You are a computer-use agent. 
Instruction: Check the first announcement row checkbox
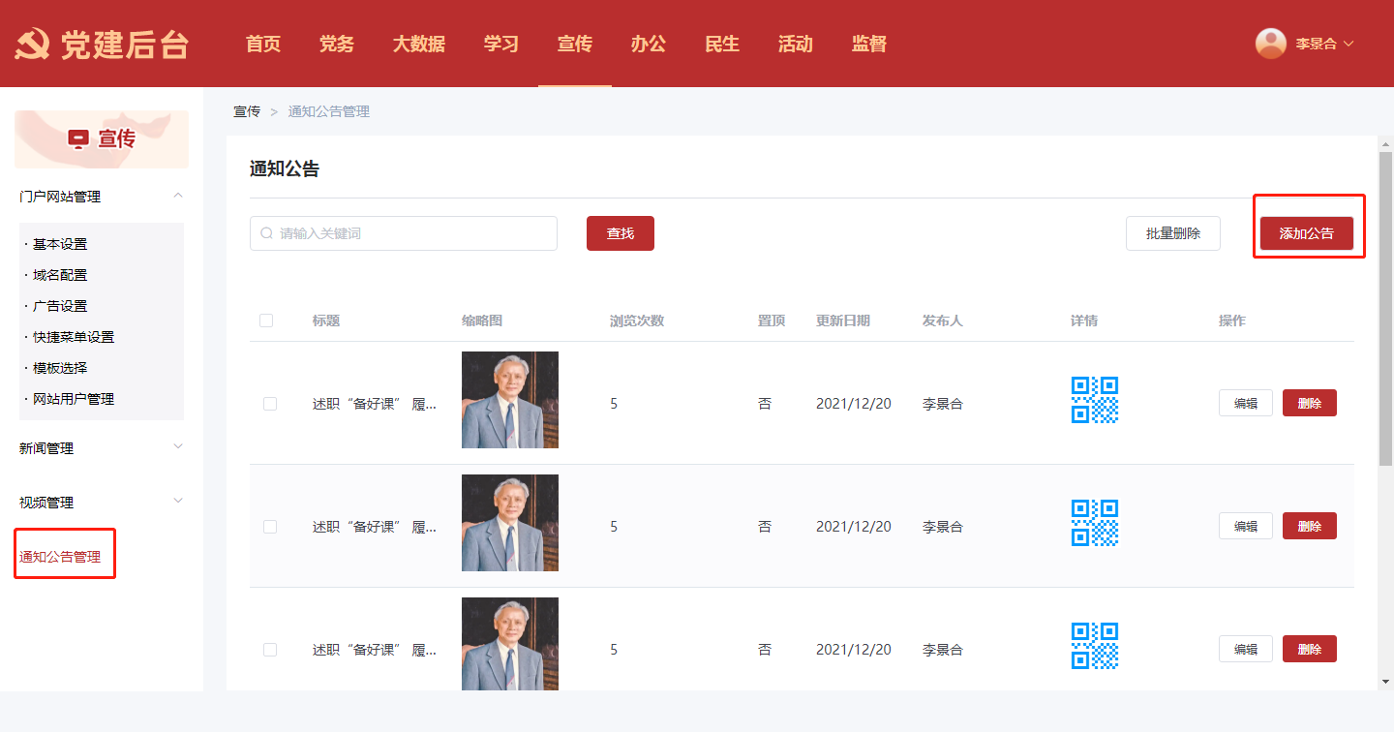[270, 404]
